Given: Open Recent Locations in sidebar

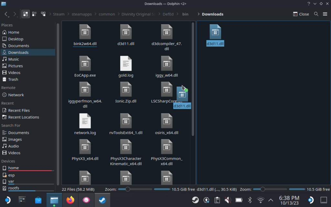Looking at the screenshot, I should [x=28, y=117].
